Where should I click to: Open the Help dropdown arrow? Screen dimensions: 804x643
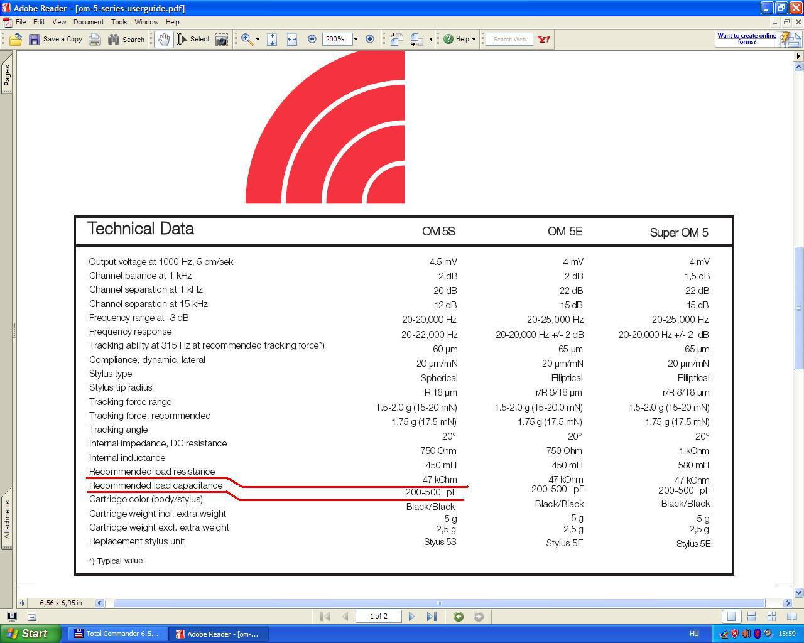click(474, 39)
